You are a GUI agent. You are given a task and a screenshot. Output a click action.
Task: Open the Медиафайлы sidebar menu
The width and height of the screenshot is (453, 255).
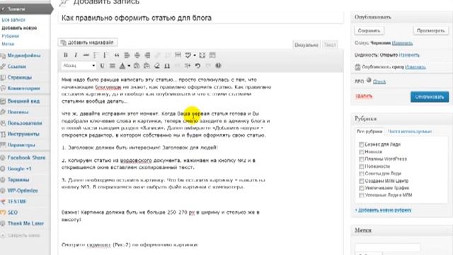pos(25,55)
